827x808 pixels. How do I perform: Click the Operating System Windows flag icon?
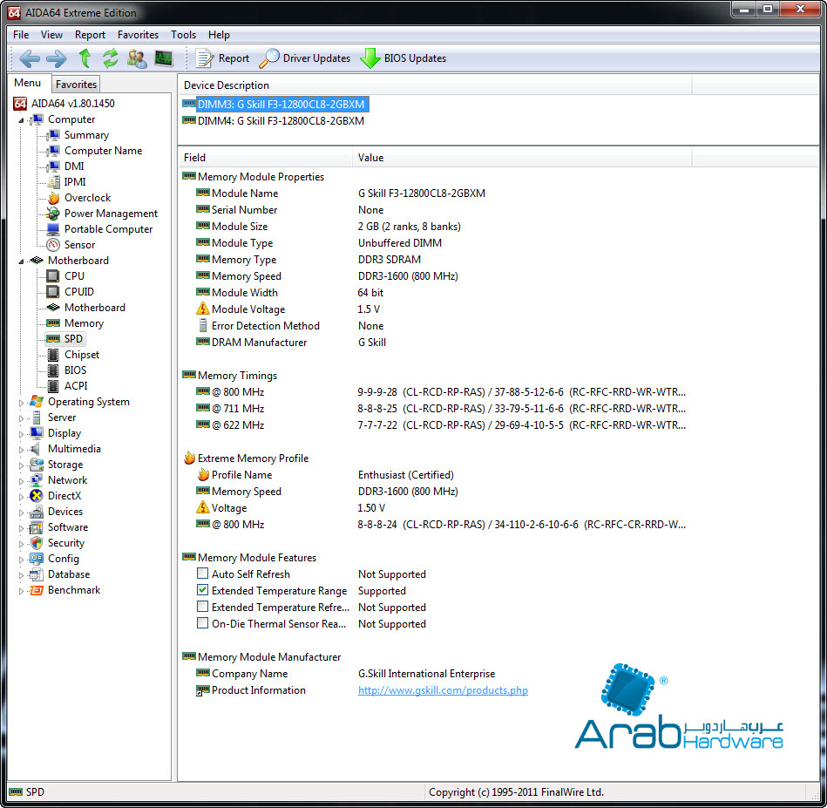pyautogui.click(x=37, y=401)
